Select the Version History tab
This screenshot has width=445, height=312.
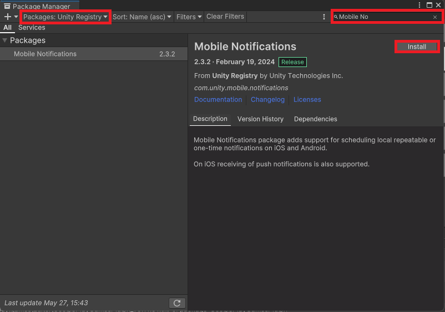click(x=260, y=119)
